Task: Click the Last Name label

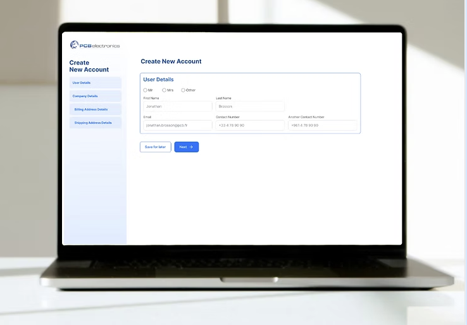Action: pyautogui.click(x=223, y=98)
